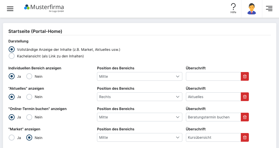Open the right-aligned sidebar menu icon
279x148 pixels.
(x=269, y=9)
